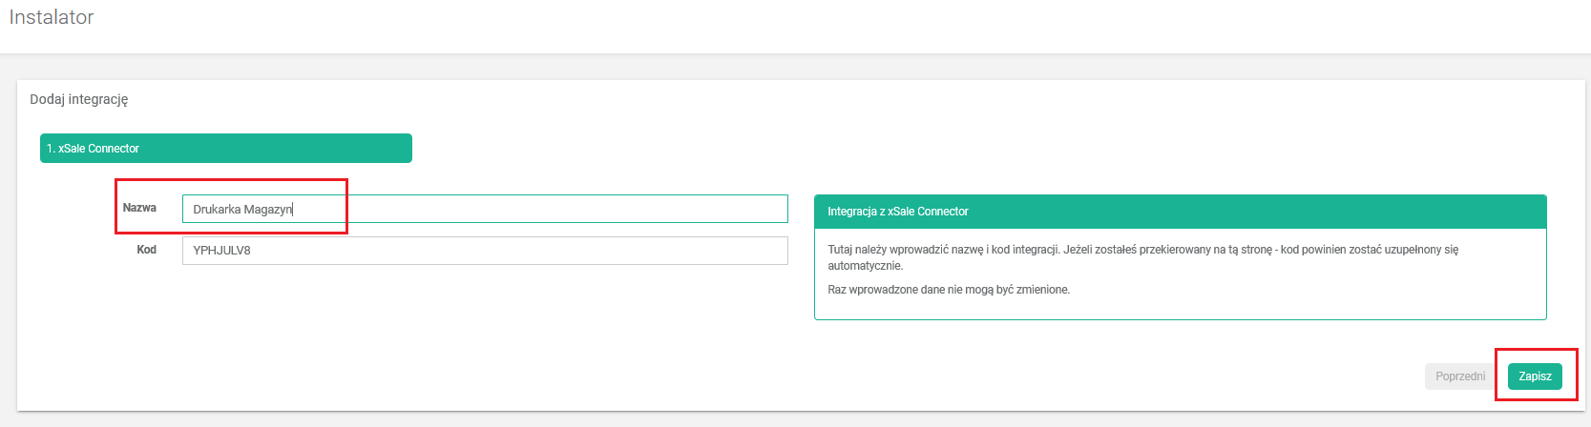Click the Nazwa field label
This screenshot has width=1591, height=427.
(139, 208)
